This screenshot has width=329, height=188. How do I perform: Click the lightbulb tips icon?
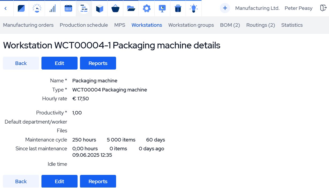click(x=193, y=9)
